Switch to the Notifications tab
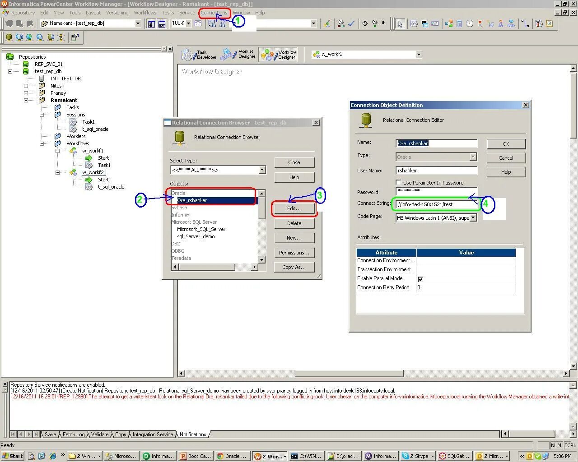Screen dimensions: 578x462 click(193, 434)
